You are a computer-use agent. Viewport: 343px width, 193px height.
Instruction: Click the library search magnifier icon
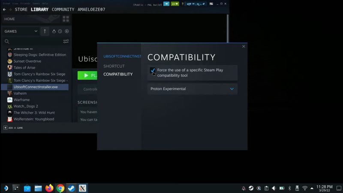tap(7, 41)
